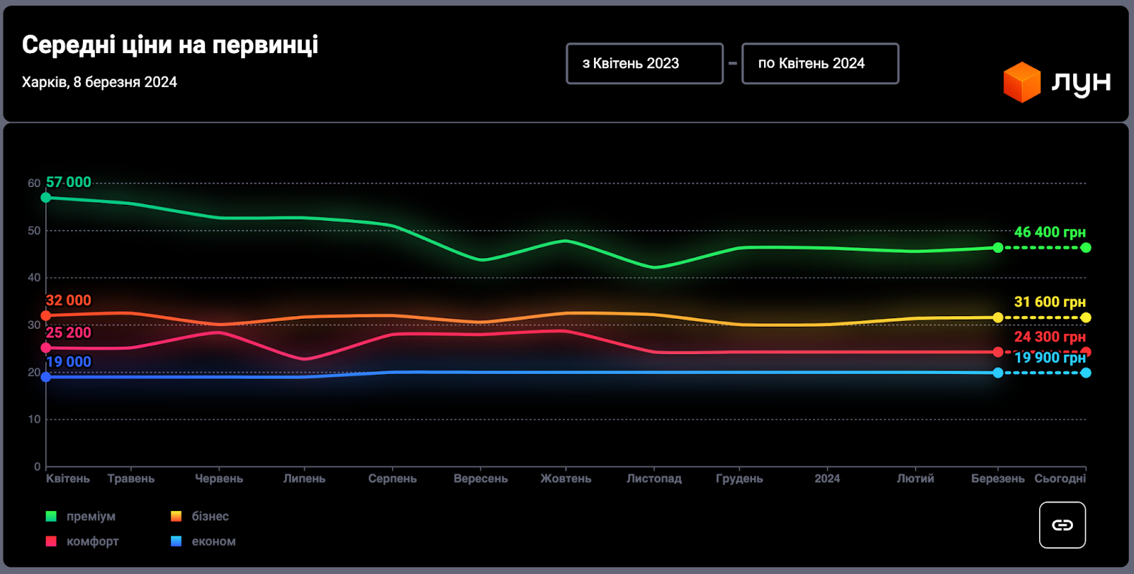Select the orange бізнес start point at 32 000
Viewport: 1134px width, 574px height.
pyautogui.click(x=46, y=315)
